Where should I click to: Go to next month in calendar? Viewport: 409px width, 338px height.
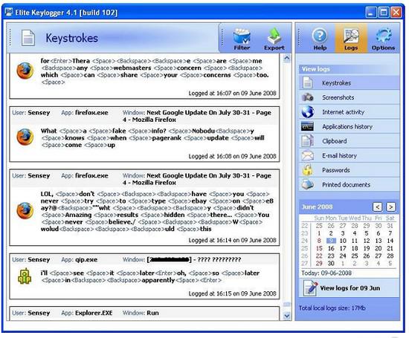[390, 207]
